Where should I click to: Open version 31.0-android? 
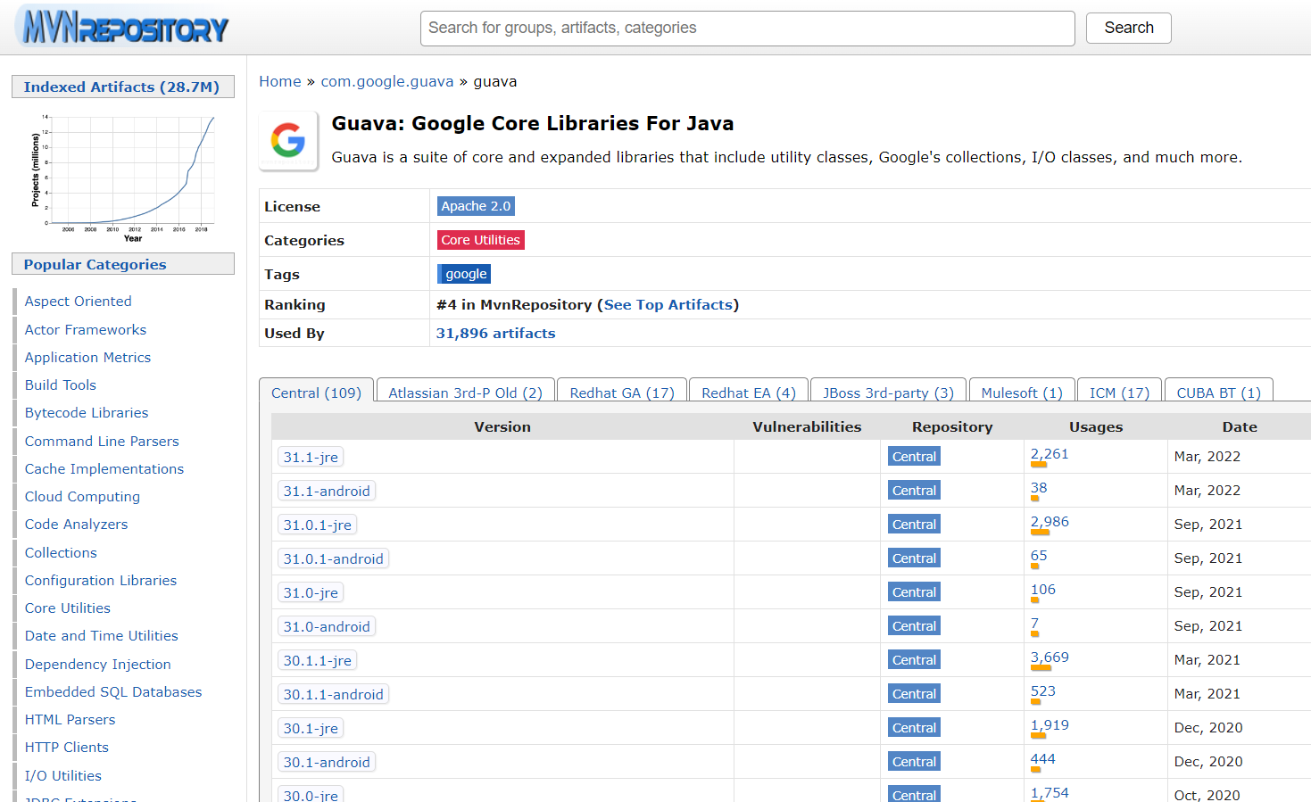[327, 626]
